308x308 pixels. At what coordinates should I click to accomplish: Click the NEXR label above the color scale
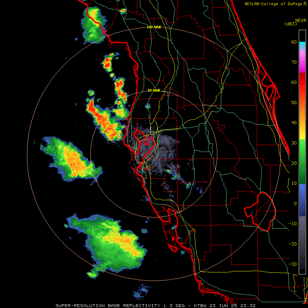pos(301,21)
